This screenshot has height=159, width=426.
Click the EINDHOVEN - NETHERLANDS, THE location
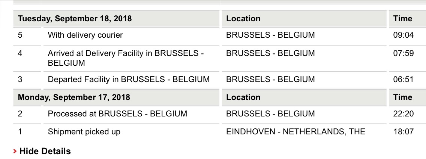click(295, 132)
